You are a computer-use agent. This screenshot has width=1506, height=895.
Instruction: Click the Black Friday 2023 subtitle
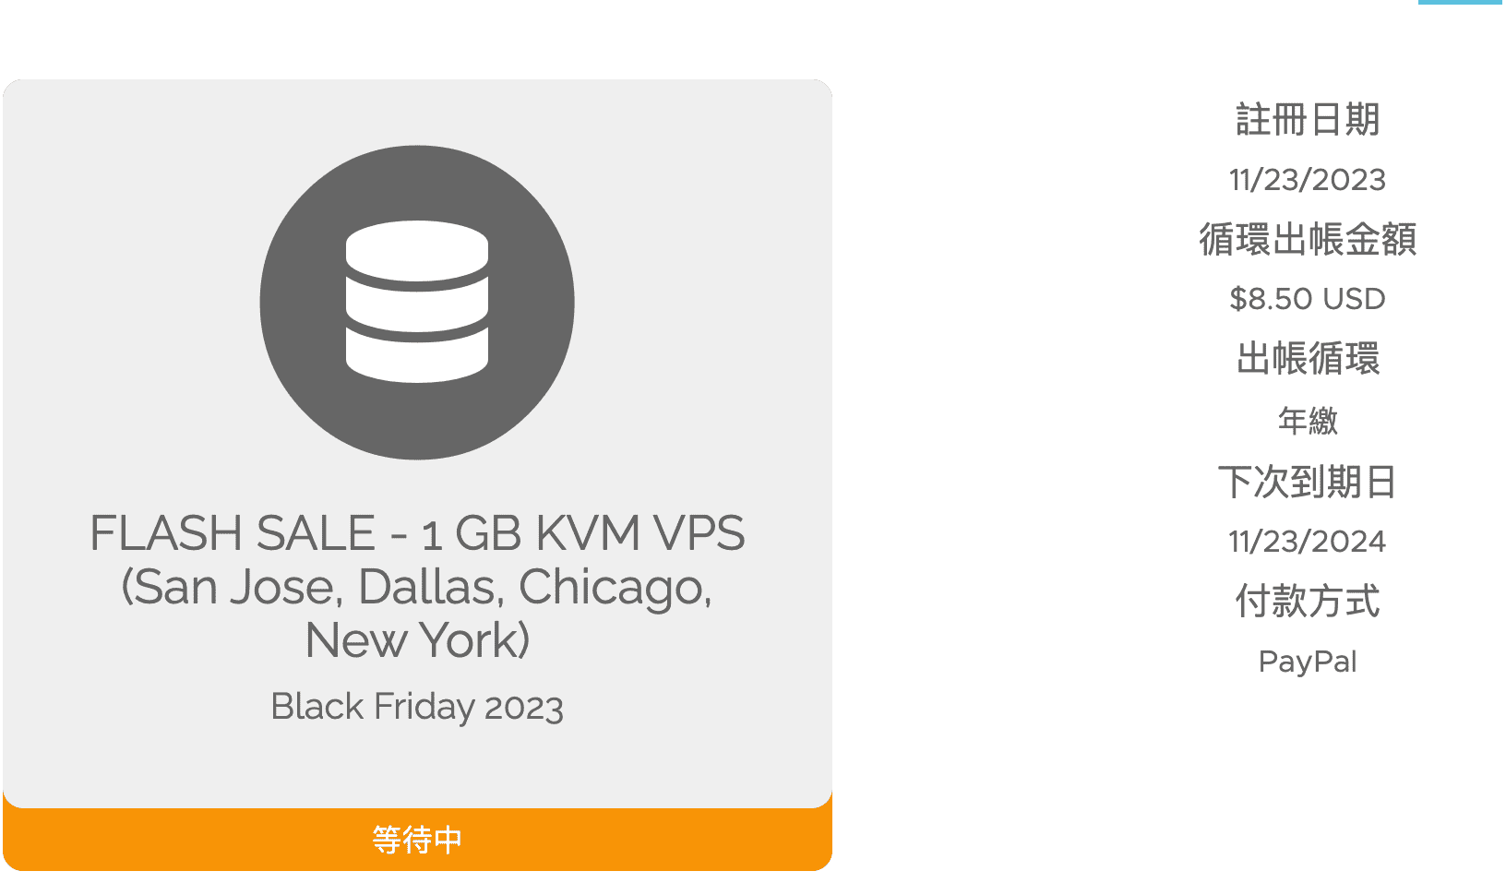coord(417,707)
